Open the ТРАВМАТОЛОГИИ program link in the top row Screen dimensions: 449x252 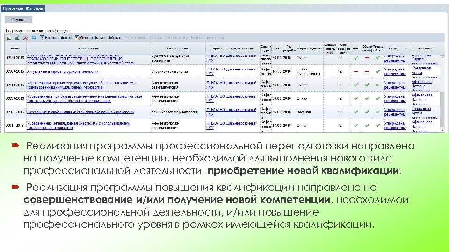(80, 59)
